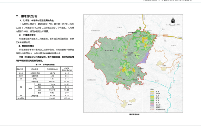Select the purple legend swatch
This screenshot has width=201, height=127.
[152, 106]
